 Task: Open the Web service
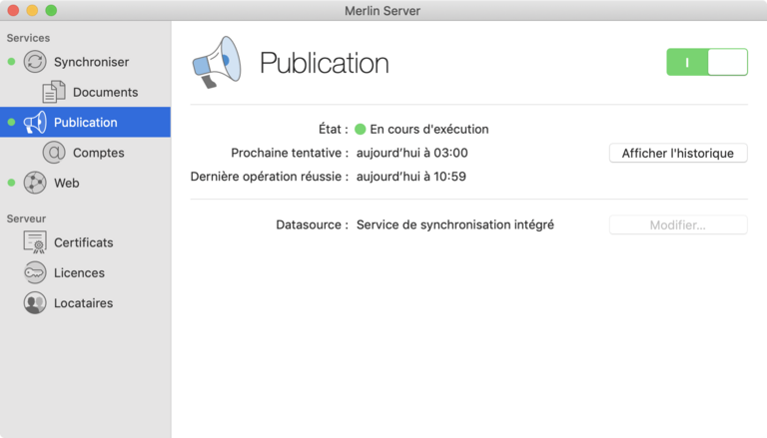pos(67,184)
